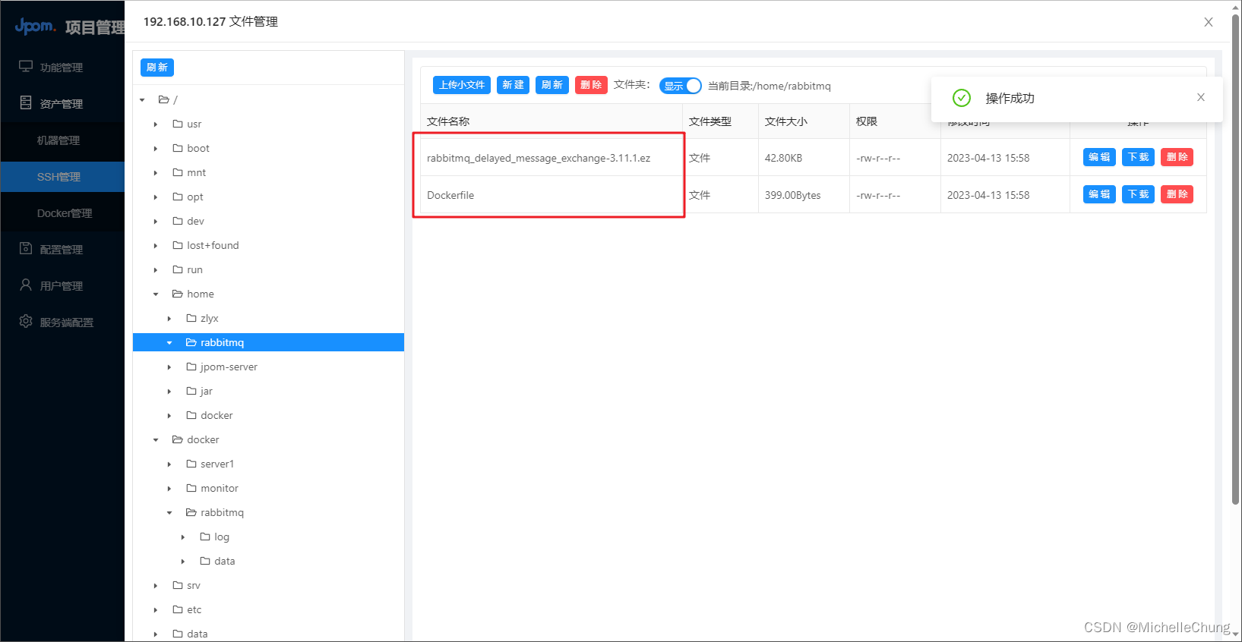Viewport: 1242px width, 642px height.
Task: Select the SSH管理 menu item
Action: tap(62, 177)
